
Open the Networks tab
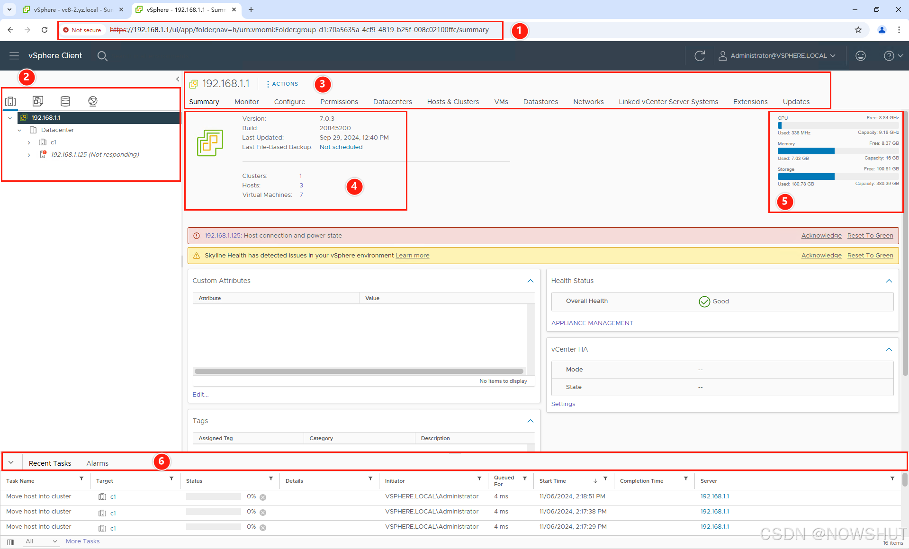pos(588,102)
